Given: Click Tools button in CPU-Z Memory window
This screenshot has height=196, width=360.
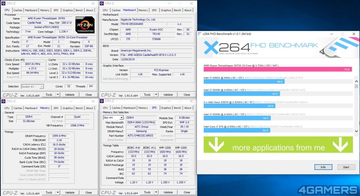Looking at the screenshot, I should [x=49, y=192].
